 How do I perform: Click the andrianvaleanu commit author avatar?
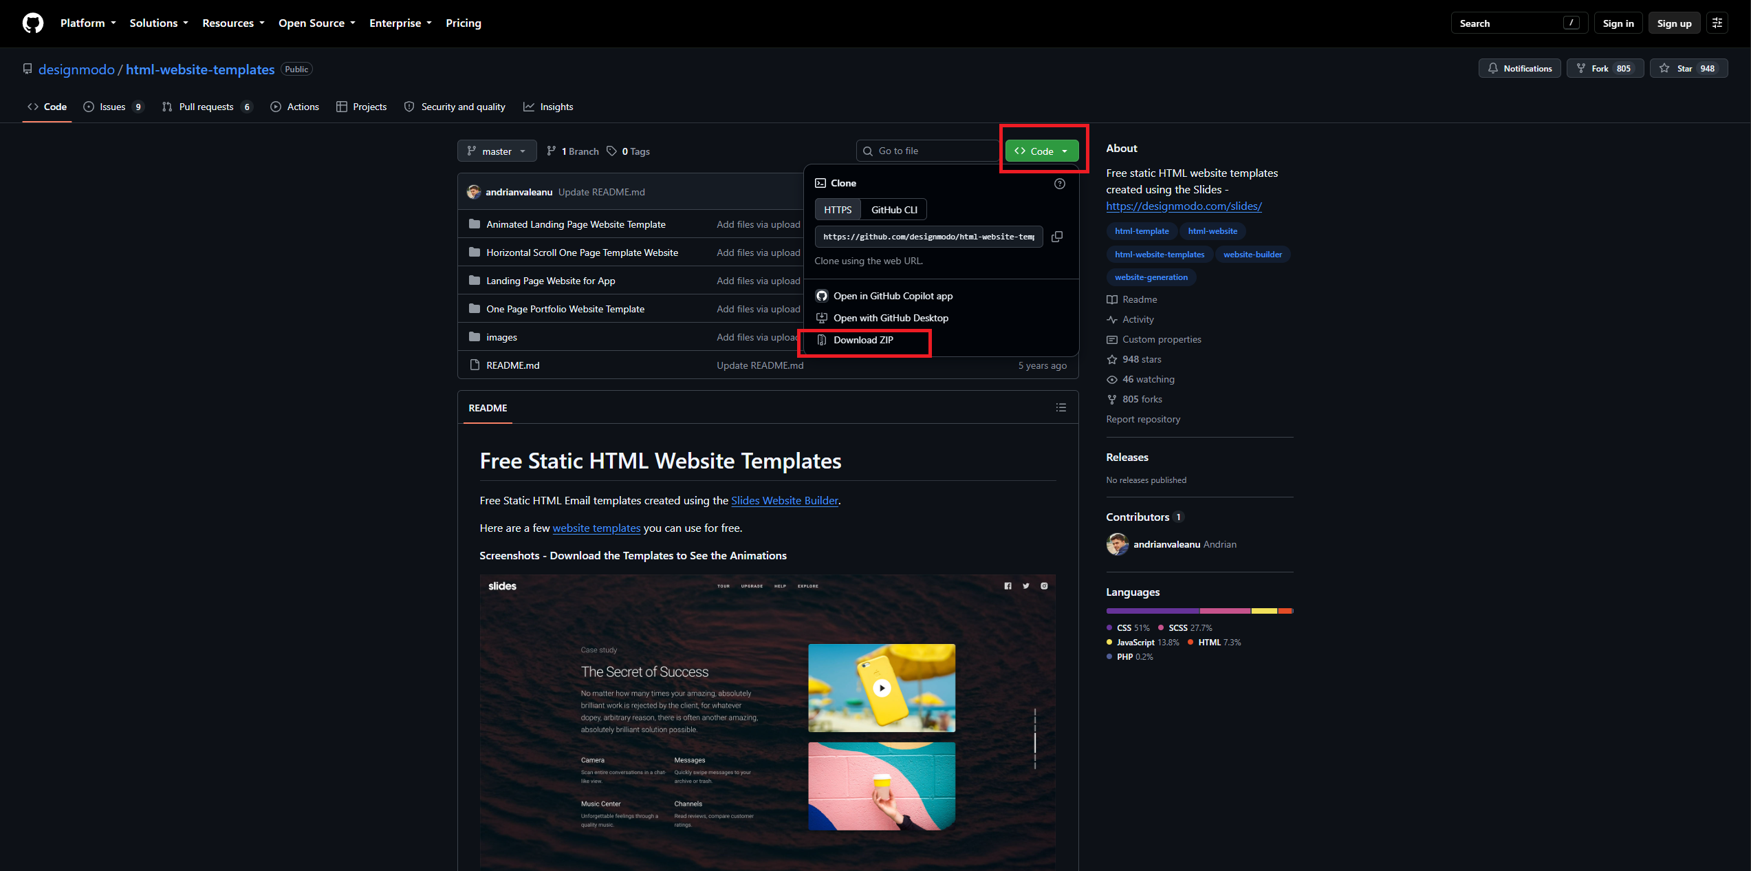(x=474, y=192)
